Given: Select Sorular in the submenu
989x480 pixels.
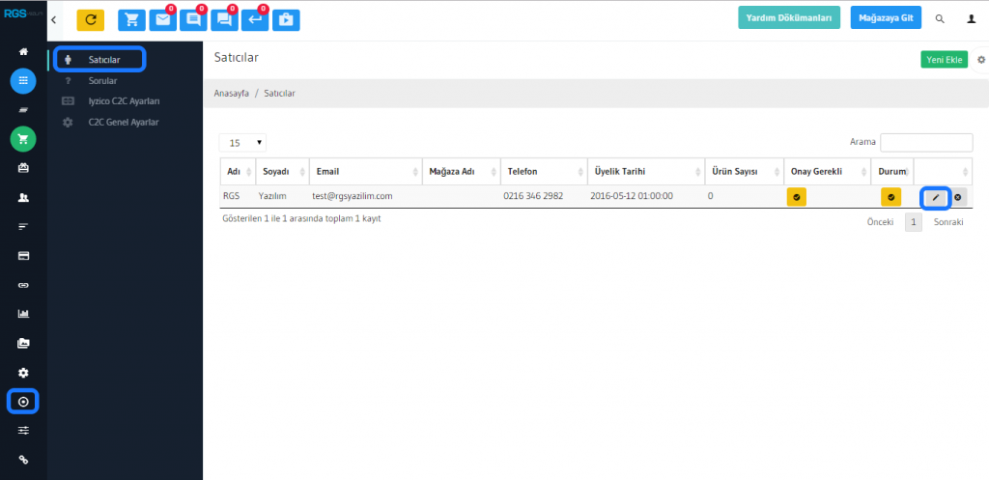Looking at the screenshot, I should [102, 81].
